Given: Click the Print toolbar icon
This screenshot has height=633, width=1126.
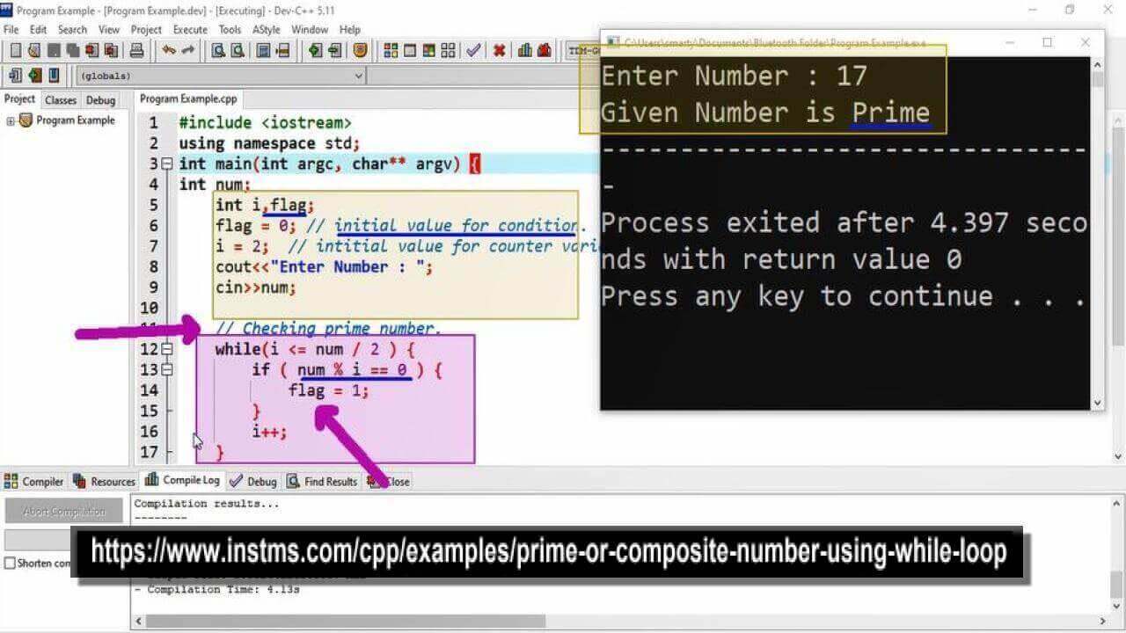Looking at the screenshot, I should tap(136, 50).
